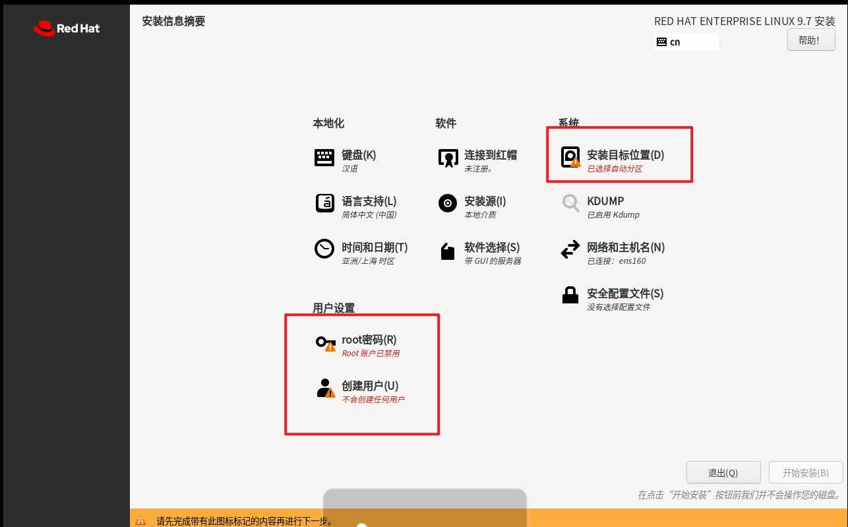This screenshot has width=848, height=527.
Task: Click the 已选择自动分区 status text
Action: [615, 169]
